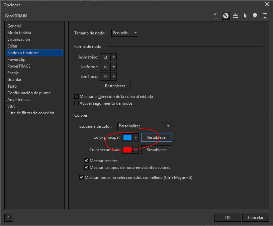
Task: Open the VBA category
Action: (x=34, y=106)
